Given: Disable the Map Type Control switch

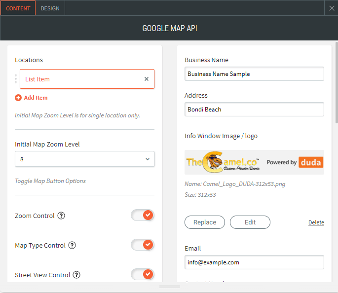Looking at the screenshot, I should coord(143,245).
